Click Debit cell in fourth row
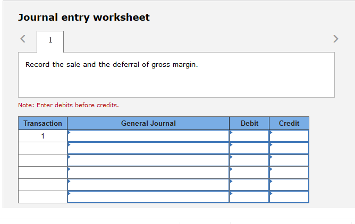 click(249, 173)
